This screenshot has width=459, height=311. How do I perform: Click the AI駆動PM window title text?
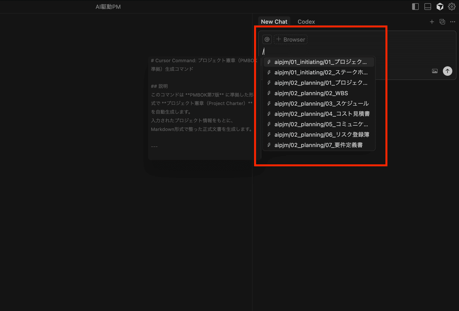coord(108,7)
